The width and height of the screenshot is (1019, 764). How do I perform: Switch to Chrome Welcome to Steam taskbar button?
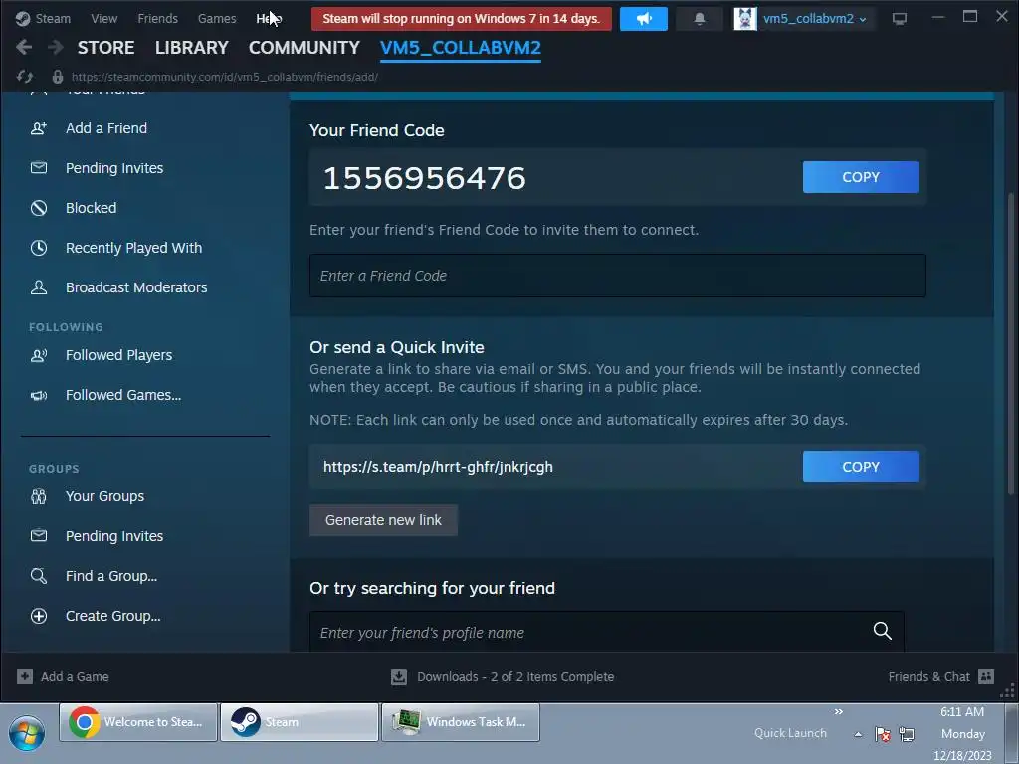(137, 722)
